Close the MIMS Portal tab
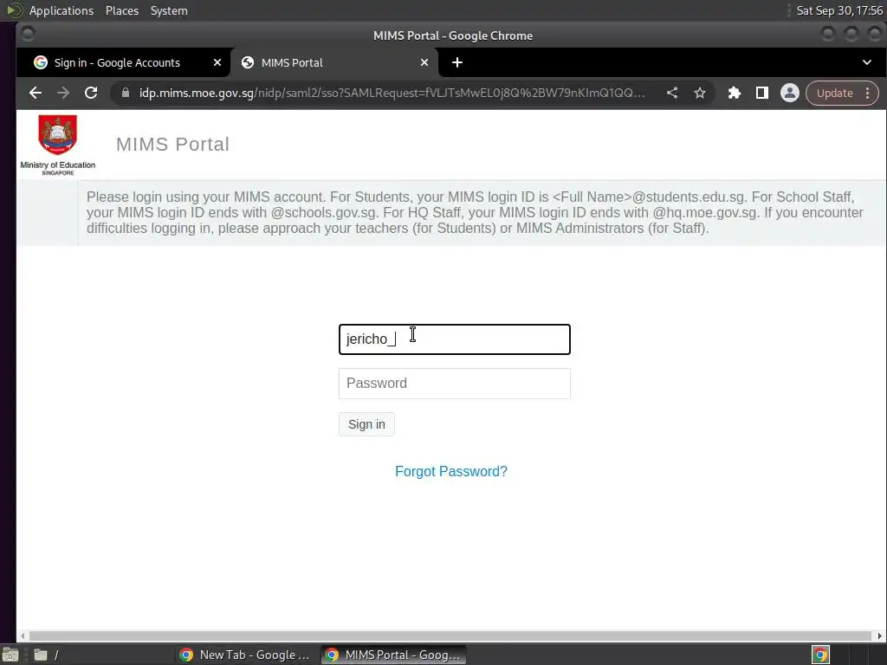 [x=424, y=62]
